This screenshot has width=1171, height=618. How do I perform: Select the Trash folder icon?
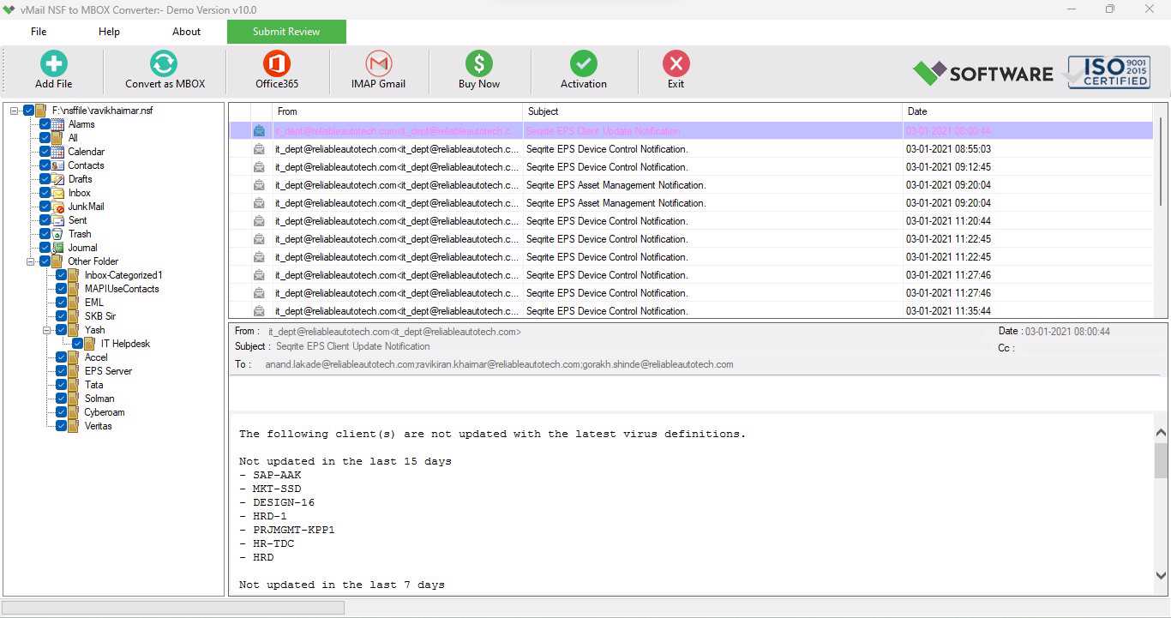pos(58,234)
